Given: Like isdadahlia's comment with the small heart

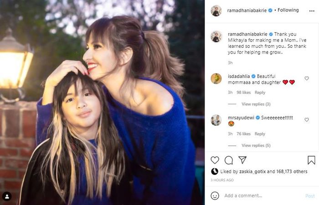Looking at the screenshot, I should tap(307, 78).
